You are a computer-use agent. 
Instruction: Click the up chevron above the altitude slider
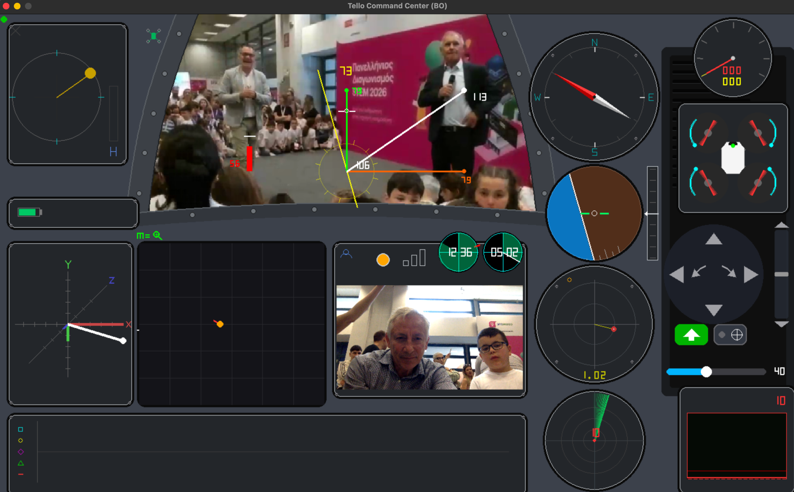pyautogui.click(x=781, y=225)
